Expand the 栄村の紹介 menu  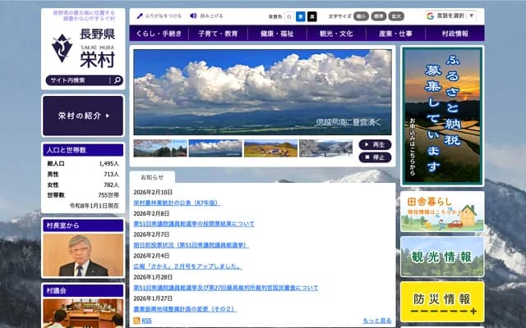point(83,116)
